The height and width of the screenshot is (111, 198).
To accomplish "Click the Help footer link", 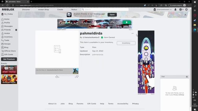I will (x=102, y=104).
